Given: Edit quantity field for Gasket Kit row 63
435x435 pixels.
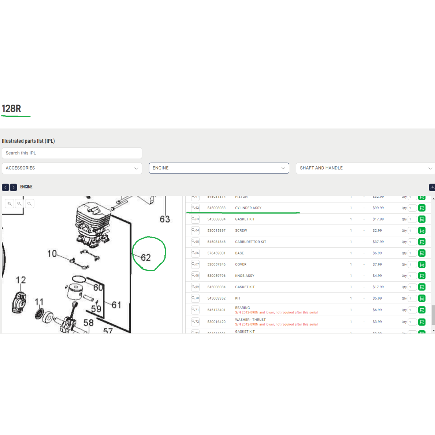Looking at the screenshot, I should [412, 219].
